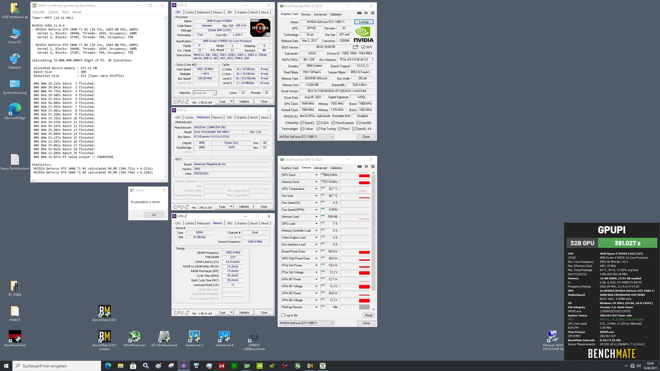Click BenchMate BM icon in taskbar

coord(310,366)
